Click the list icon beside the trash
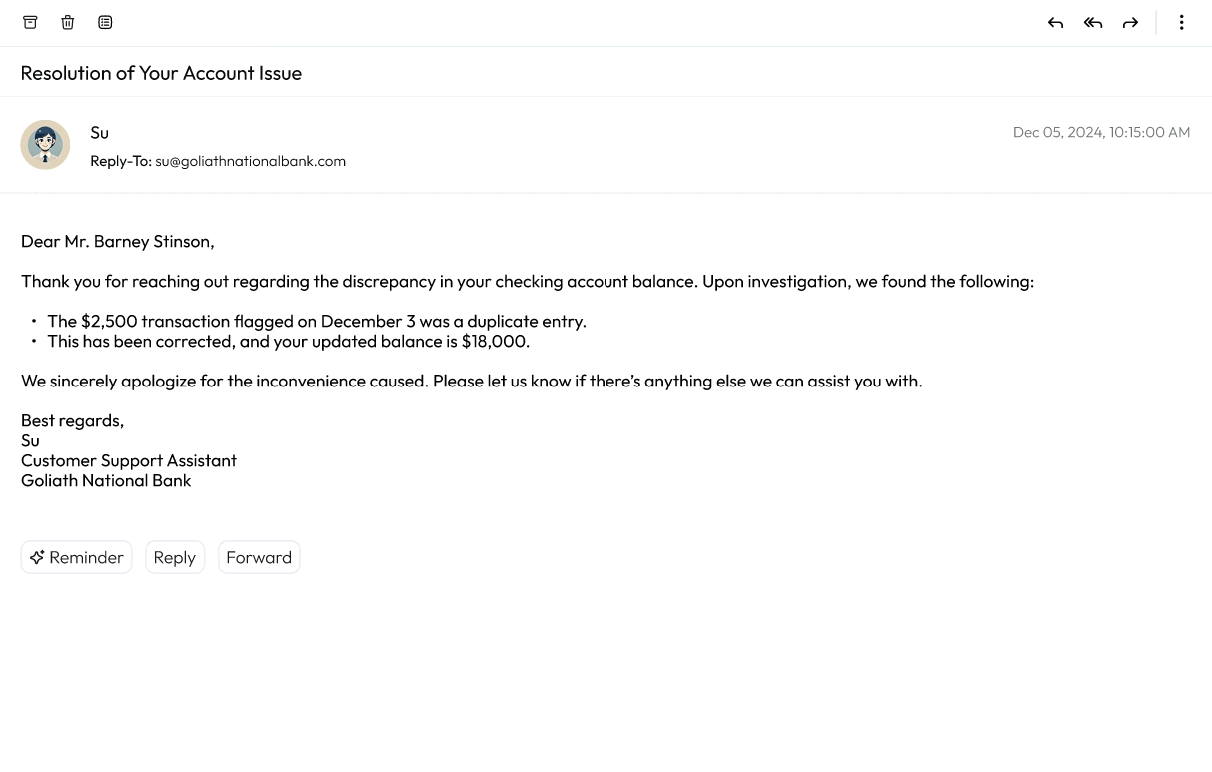 (105, 22)
